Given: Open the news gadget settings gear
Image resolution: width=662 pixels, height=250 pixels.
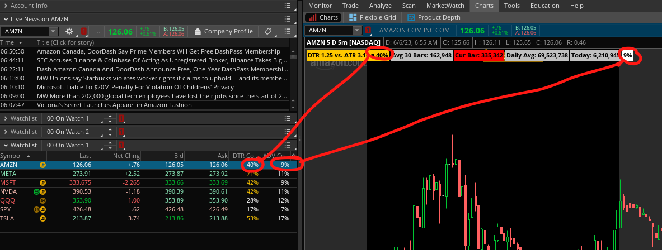Looking at the screenshot, I should (x=69, y=32).
